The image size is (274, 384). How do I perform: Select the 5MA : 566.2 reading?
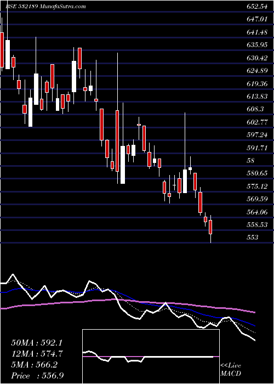(35, 365)
